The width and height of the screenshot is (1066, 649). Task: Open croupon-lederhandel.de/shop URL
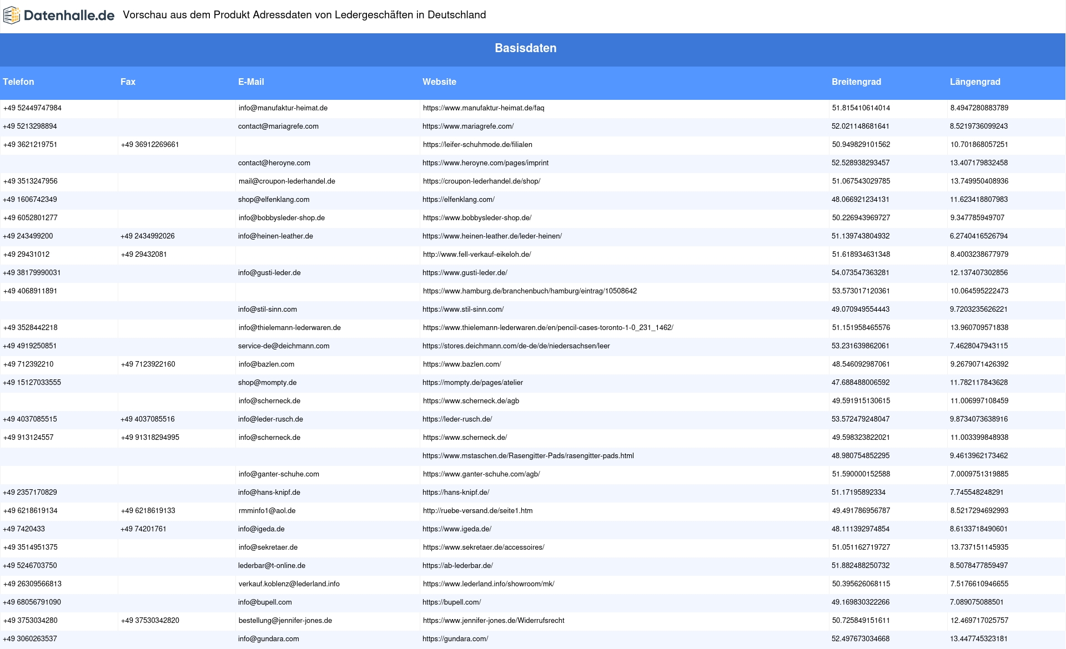coord(481,181)
